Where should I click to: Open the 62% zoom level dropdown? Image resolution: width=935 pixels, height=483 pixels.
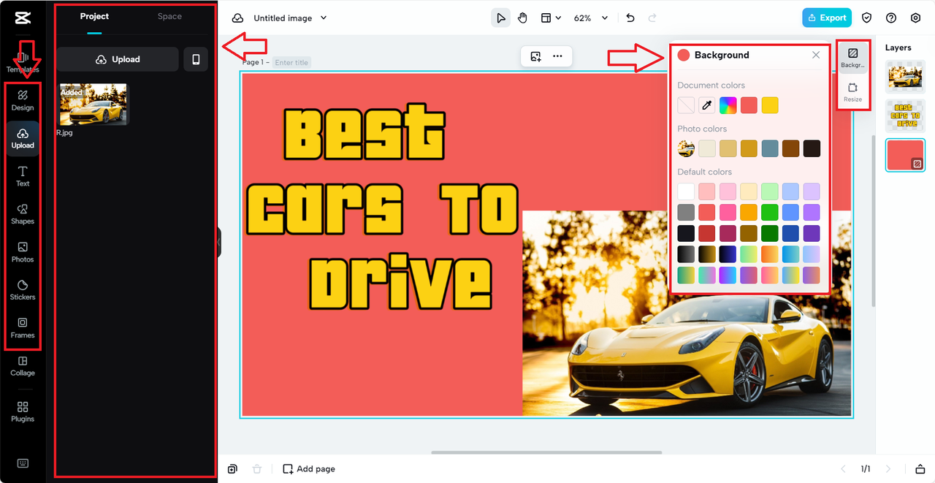pos(589,18)
